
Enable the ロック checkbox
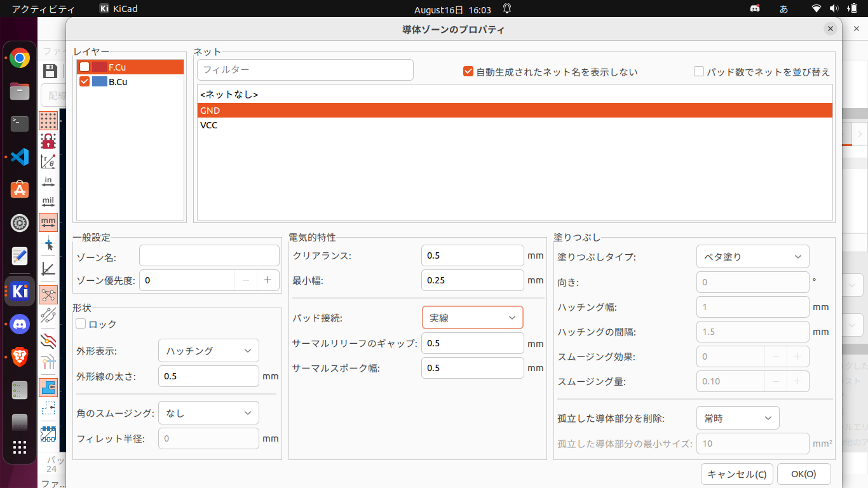tap(81, 324)
